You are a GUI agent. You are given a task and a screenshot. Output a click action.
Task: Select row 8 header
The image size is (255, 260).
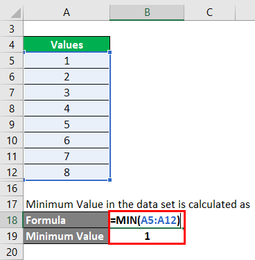(12, 108)
